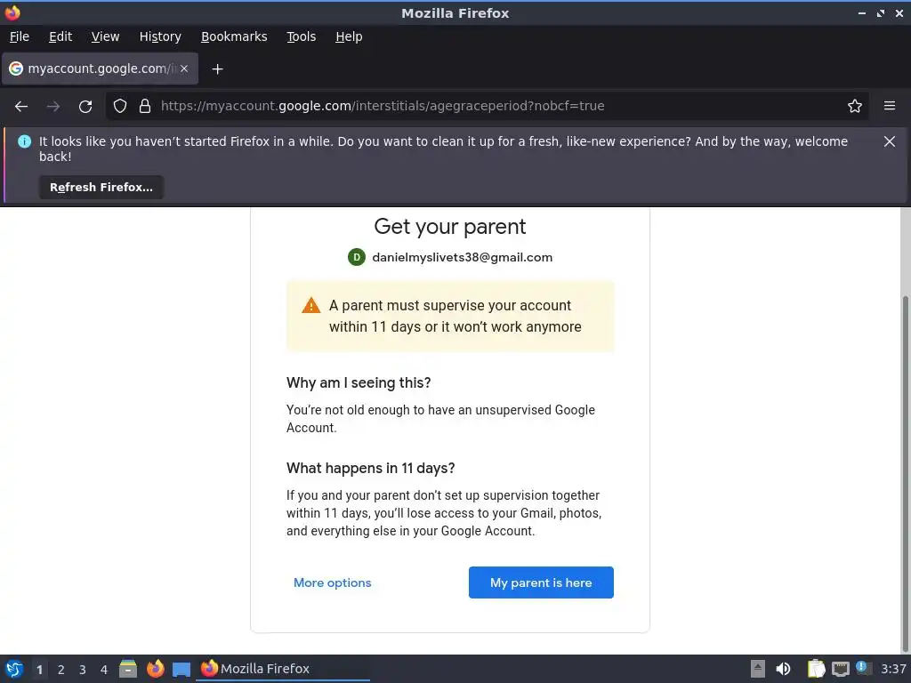Screen dimensions: 911x683
Task: Open the taskbar start menu icon
Action: [14, 669]
